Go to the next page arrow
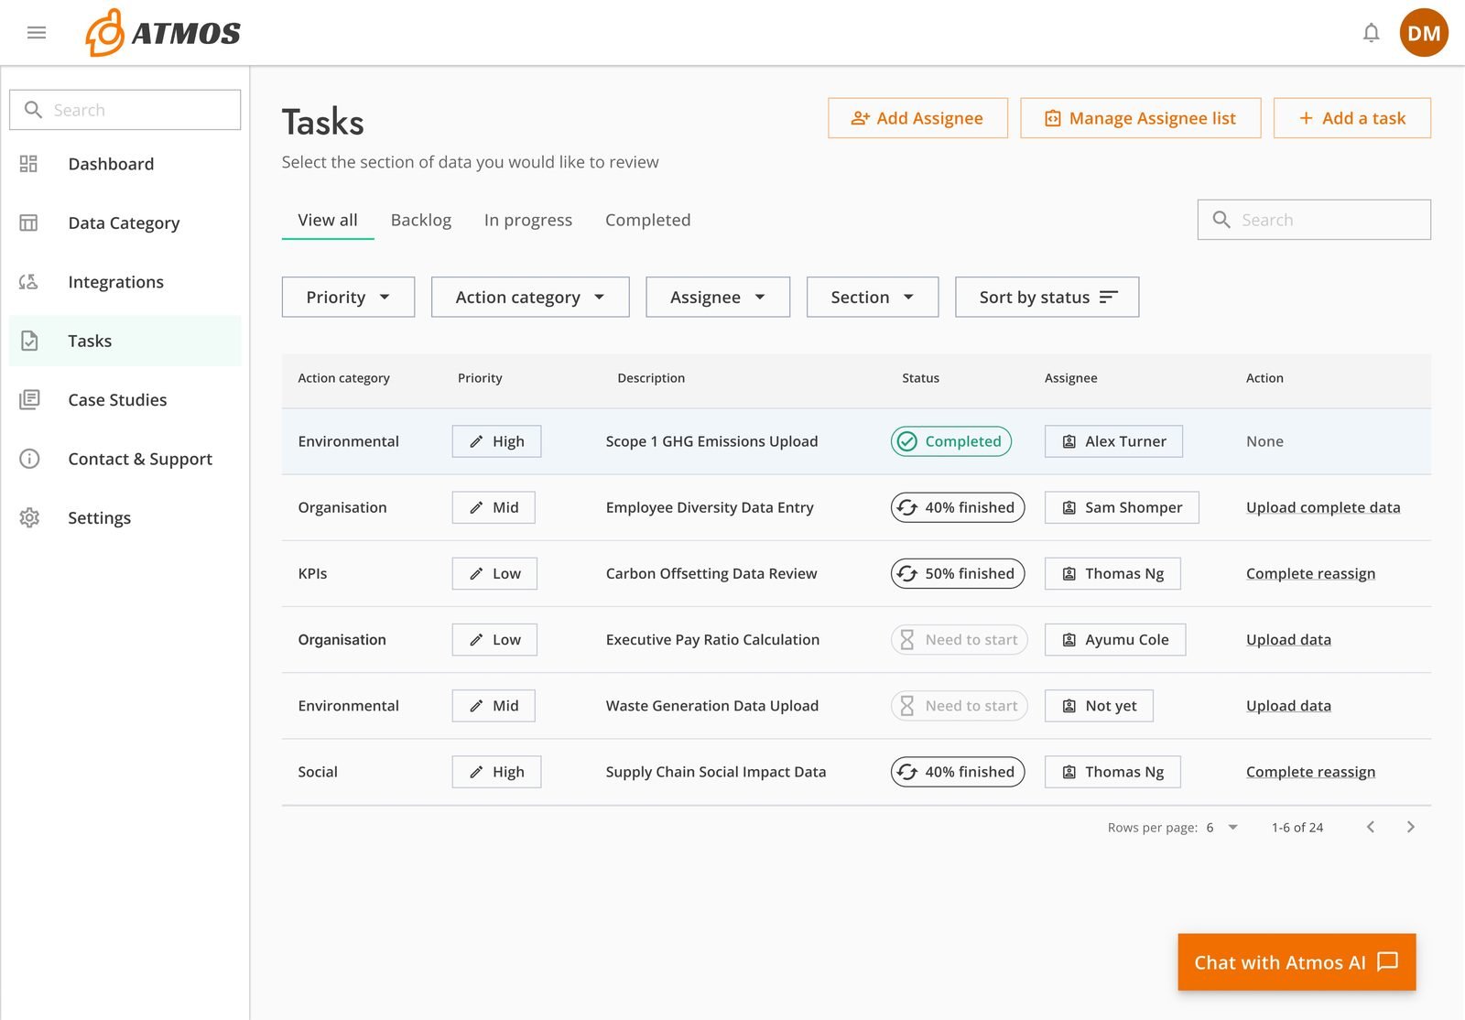The width and height of the screenshot is (1465, 1020). point(1411,827)
